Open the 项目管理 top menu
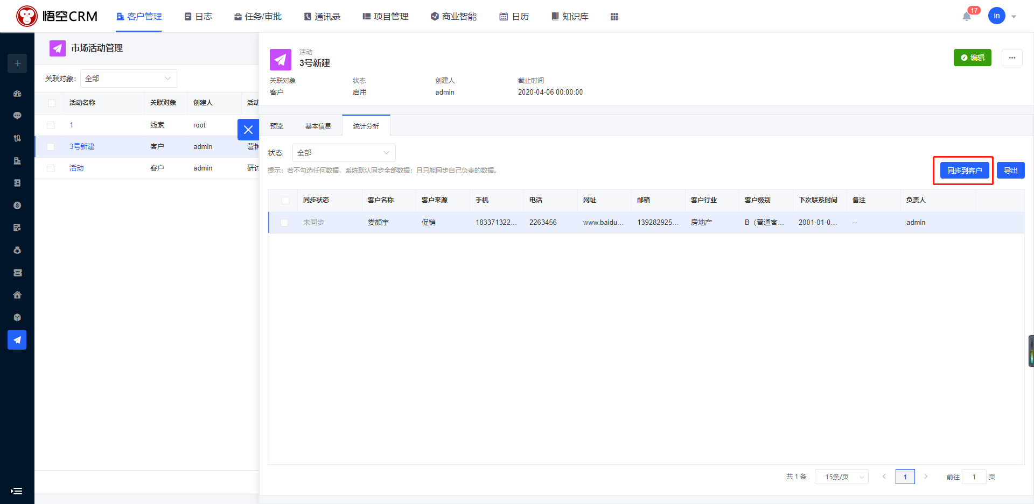 click(386, 17)
